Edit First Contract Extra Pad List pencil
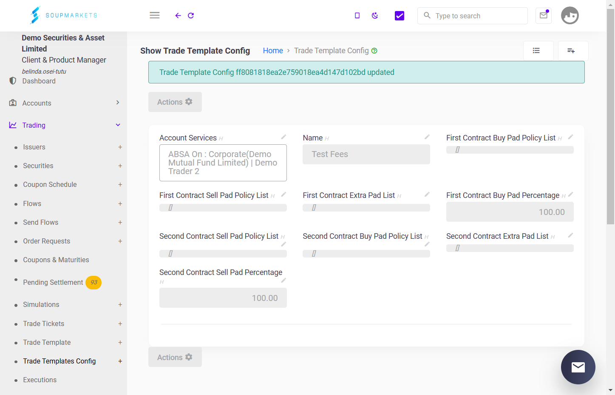 pyautogui.click(x=427, y=195)
